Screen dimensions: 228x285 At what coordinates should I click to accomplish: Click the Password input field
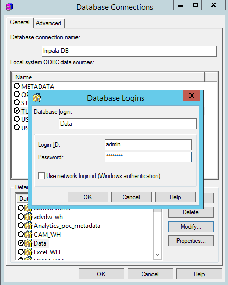(x=148, y=157)
